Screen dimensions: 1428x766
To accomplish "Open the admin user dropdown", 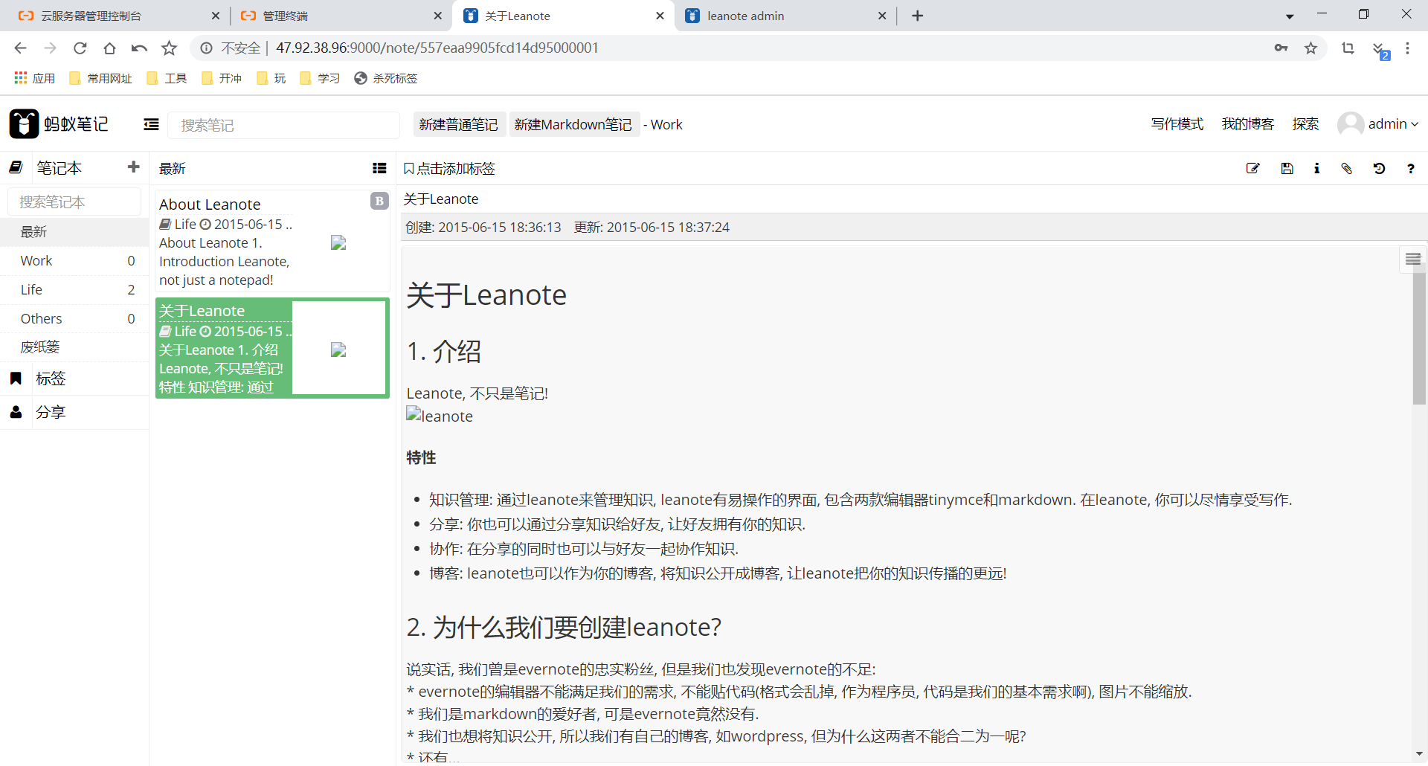I will (x=1378, y=124).
